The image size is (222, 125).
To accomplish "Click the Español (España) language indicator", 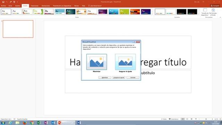I will tap(22, 119).
